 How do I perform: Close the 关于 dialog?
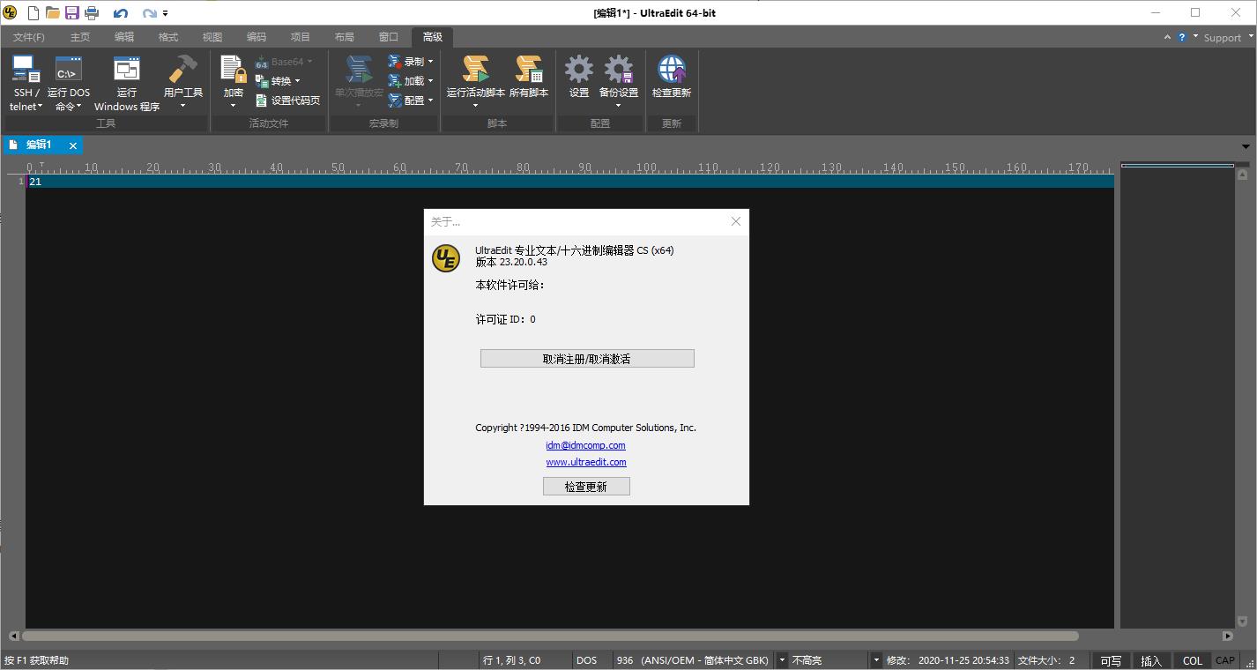click(x=736, y=221)
